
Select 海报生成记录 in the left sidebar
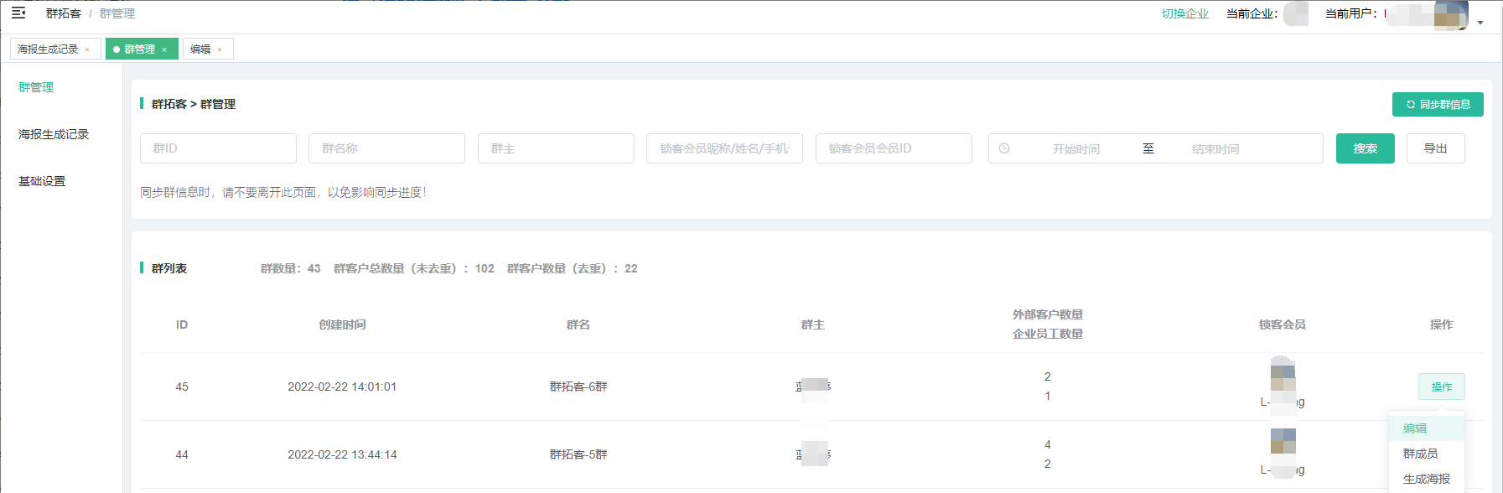54,134
